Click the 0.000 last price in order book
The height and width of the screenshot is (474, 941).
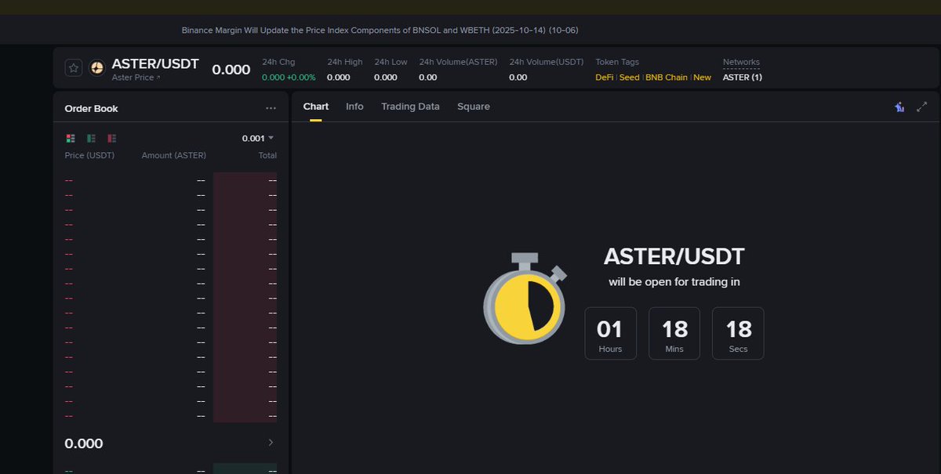84,443
